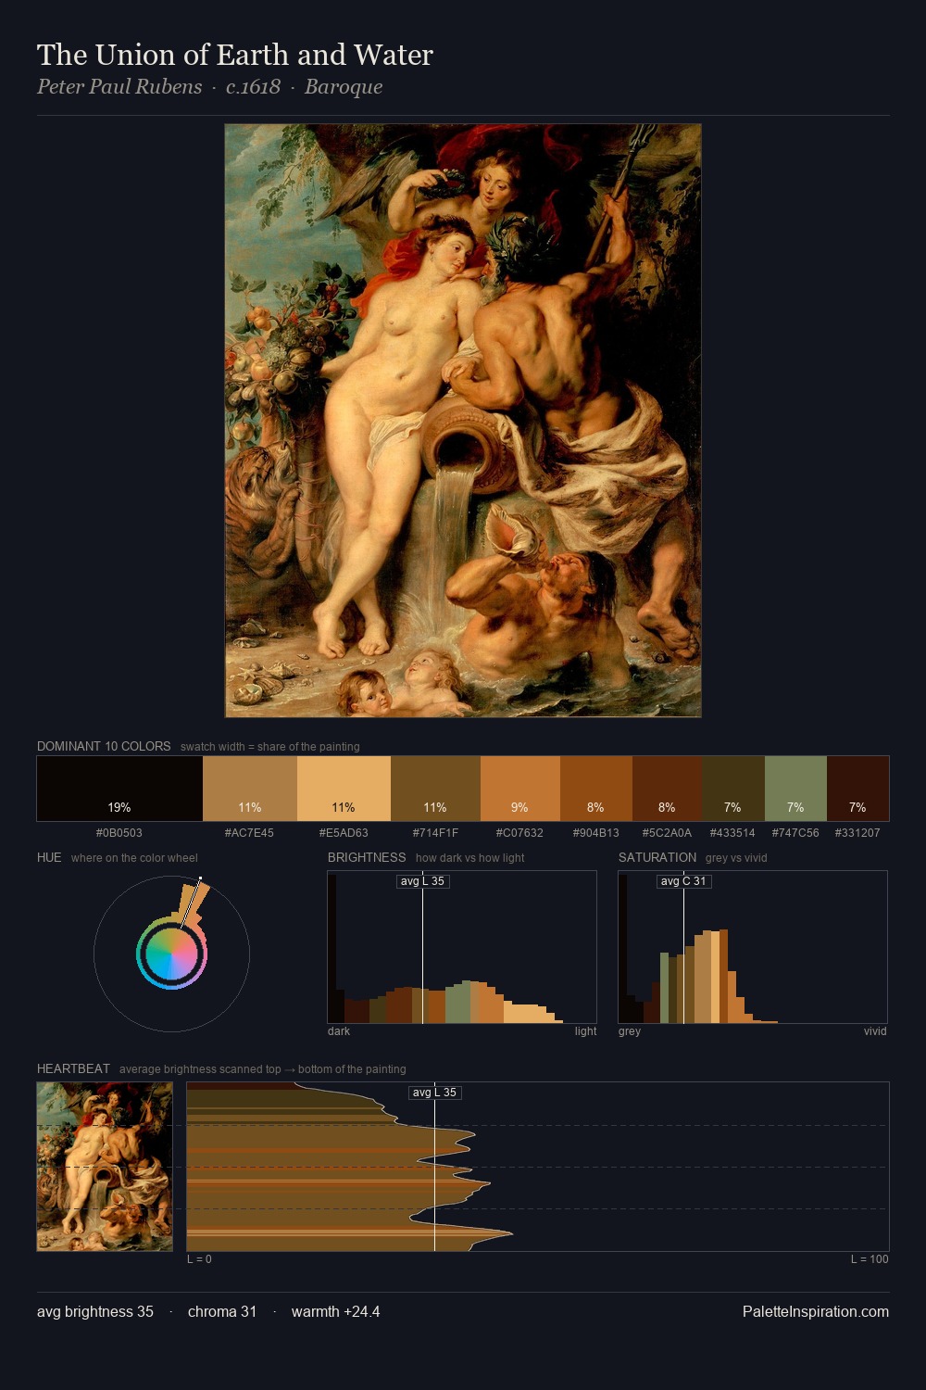Viewport: 926px width, 1390px height.
Task: Visit PaletteInspiration.com link
Action: pos(816,1311)
